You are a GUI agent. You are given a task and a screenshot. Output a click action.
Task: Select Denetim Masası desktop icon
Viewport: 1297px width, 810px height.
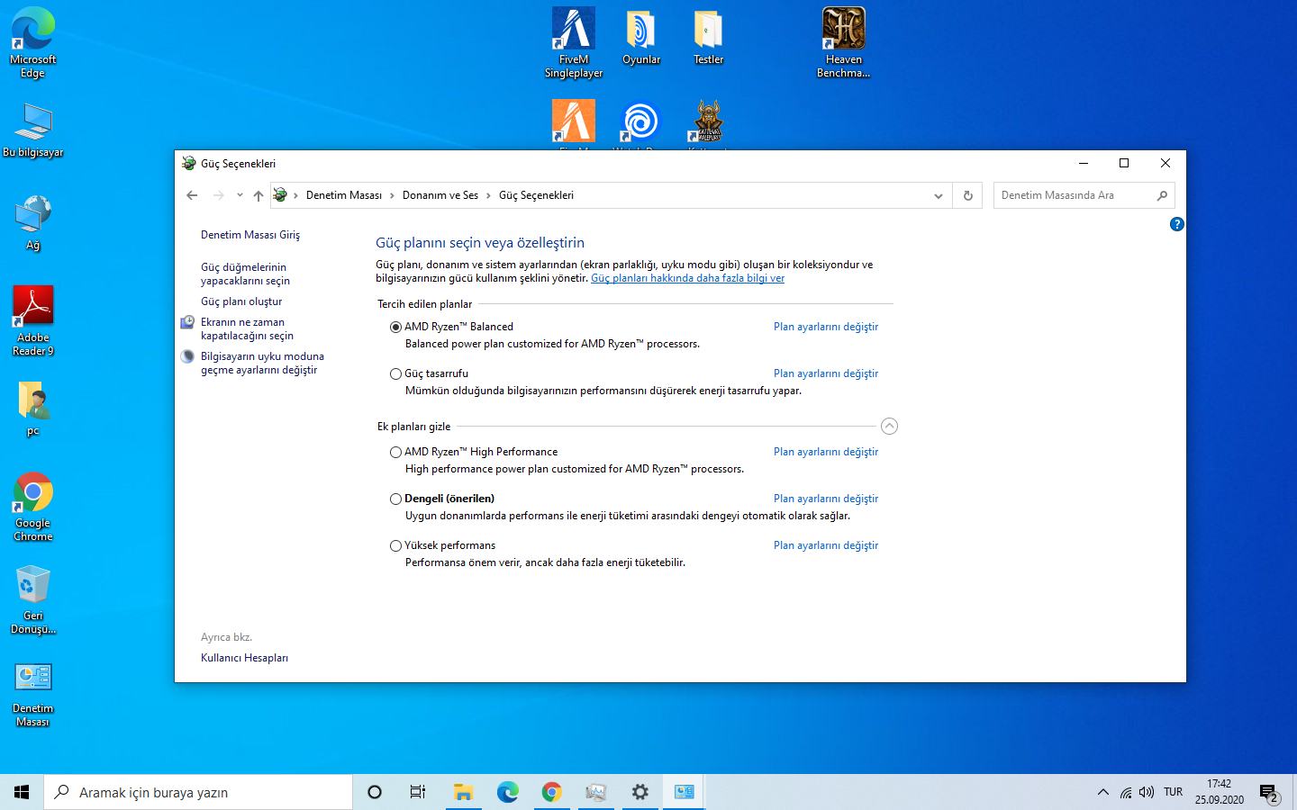[x=33, y=694]
